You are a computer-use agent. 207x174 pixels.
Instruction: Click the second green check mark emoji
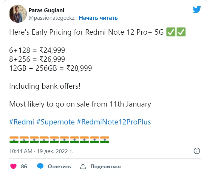pyautogui.click(x=181, y=33)
